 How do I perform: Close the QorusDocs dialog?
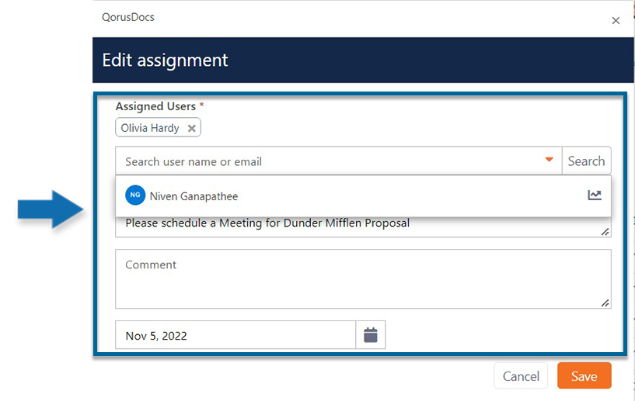pos(616,21)
